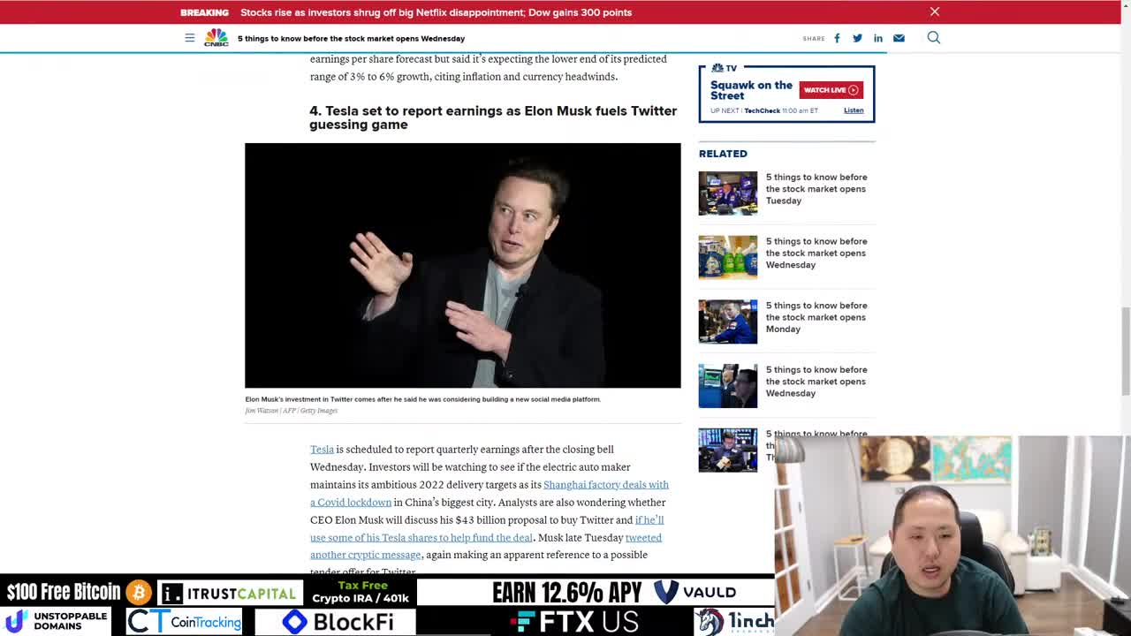Open the site search magnifier
This screenshot has height=636, width=1131.
pyautogui.click(x=933, y=38)
